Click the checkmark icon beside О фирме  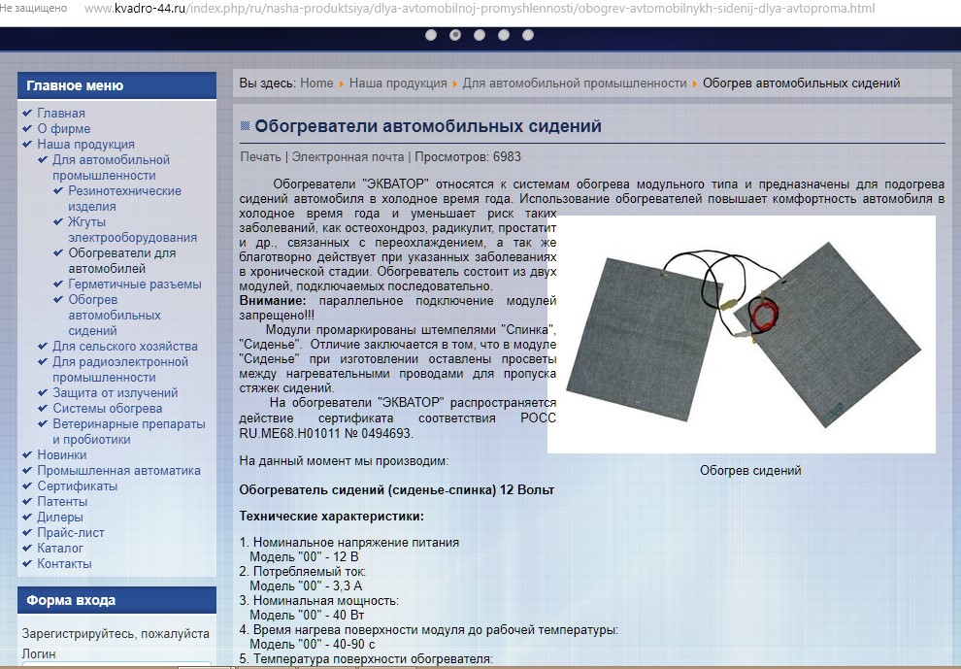[27, 128]
